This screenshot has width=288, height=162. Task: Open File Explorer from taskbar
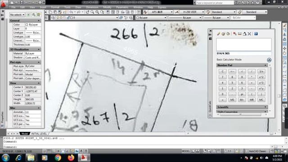pyautogui.click(x=31, y=158)
